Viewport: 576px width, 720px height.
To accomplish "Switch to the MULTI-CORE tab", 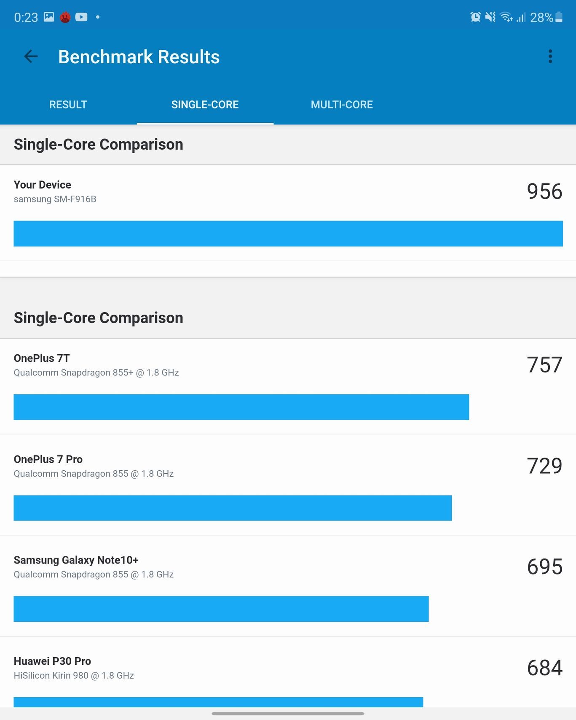I will 342,105.
